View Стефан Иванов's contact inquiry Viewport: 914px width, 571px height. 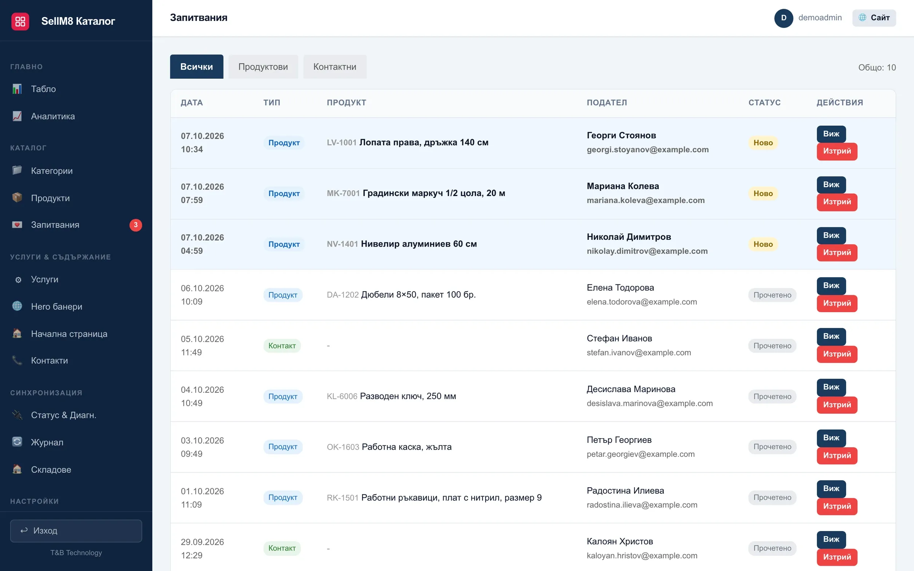pos(831,337)
